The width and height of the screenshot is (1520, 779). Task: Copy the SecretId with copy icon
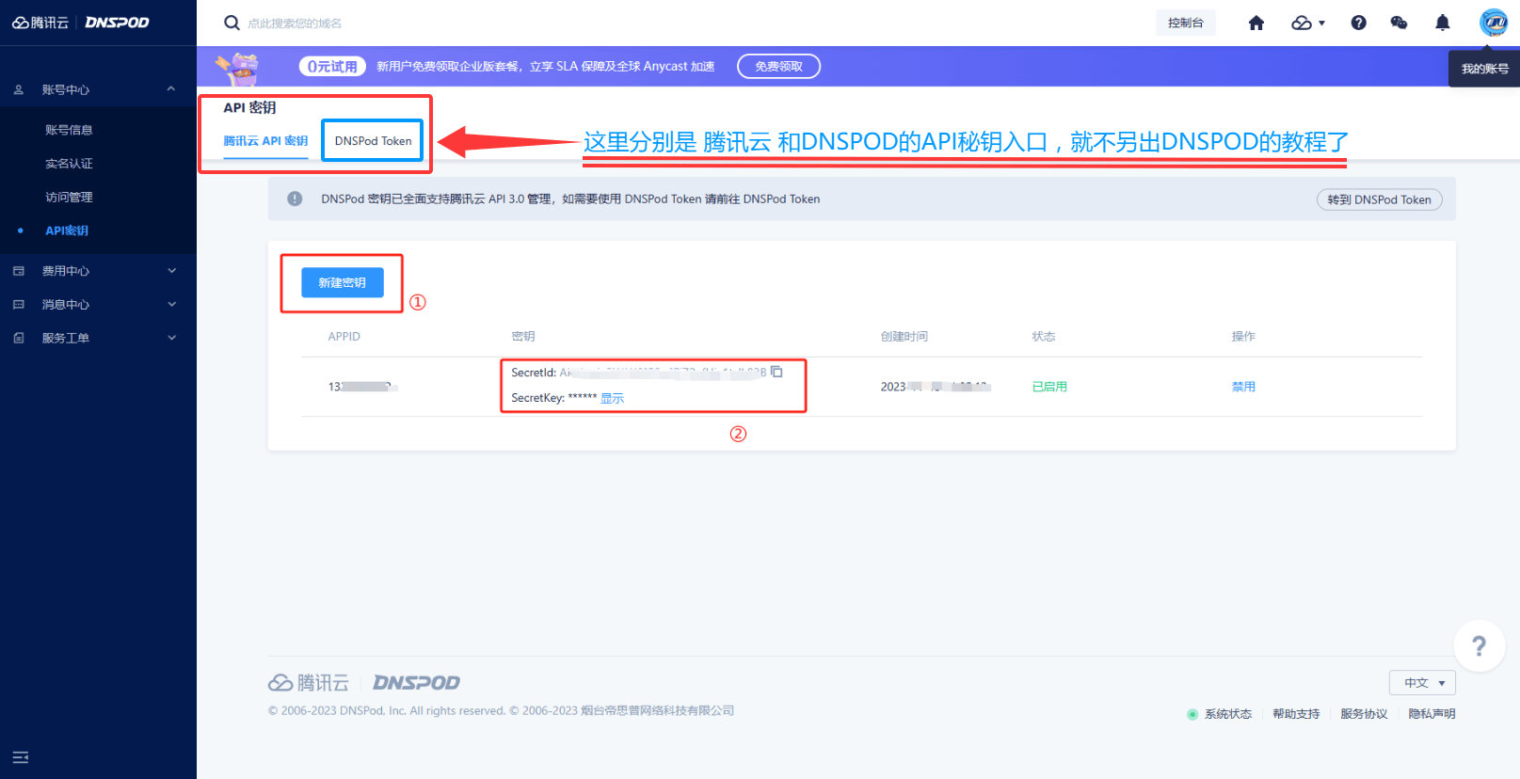pos(776,372)
